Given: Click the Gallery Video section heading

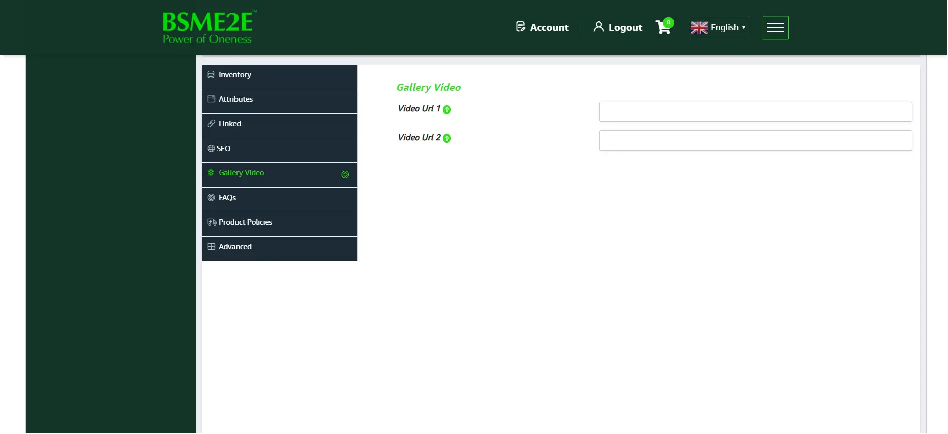Looking at the screenshot, I should tap(429, 87).
